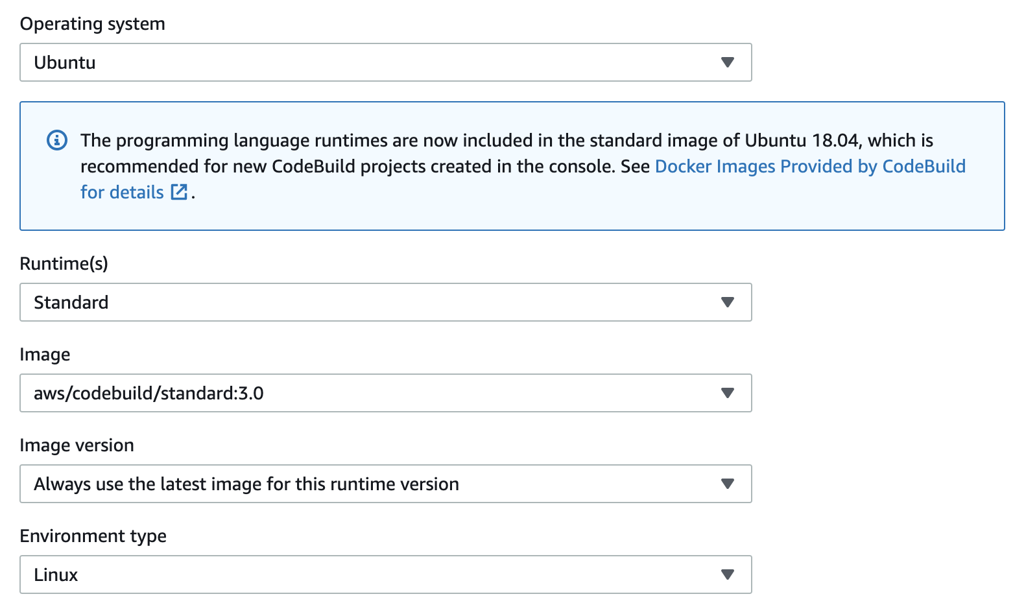The image size is (1026, 616).
Task: Click the Operating system field label
Action: point(93,23)
